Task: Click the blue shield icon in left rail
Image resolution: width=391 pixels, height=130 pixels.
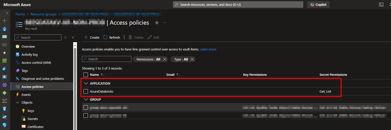Action: 4,125
